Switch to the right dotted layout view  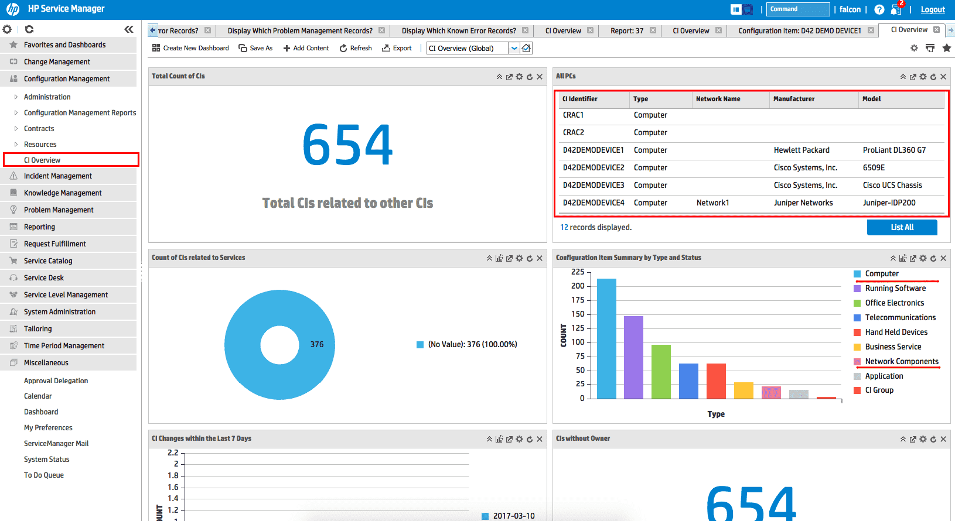(x=748, y=9)
